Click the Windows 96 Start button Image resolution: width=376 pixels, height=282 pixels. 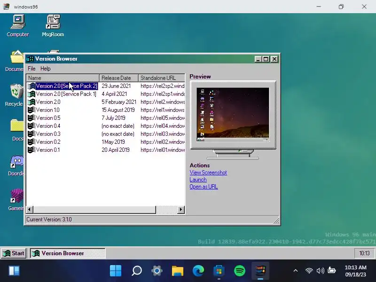click(14, 253)
